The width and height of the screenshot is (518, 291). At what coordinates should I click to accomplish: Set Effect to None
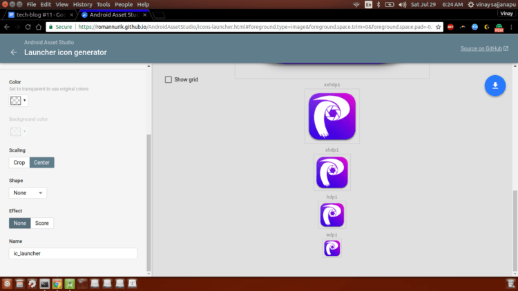tap(20, 223)
